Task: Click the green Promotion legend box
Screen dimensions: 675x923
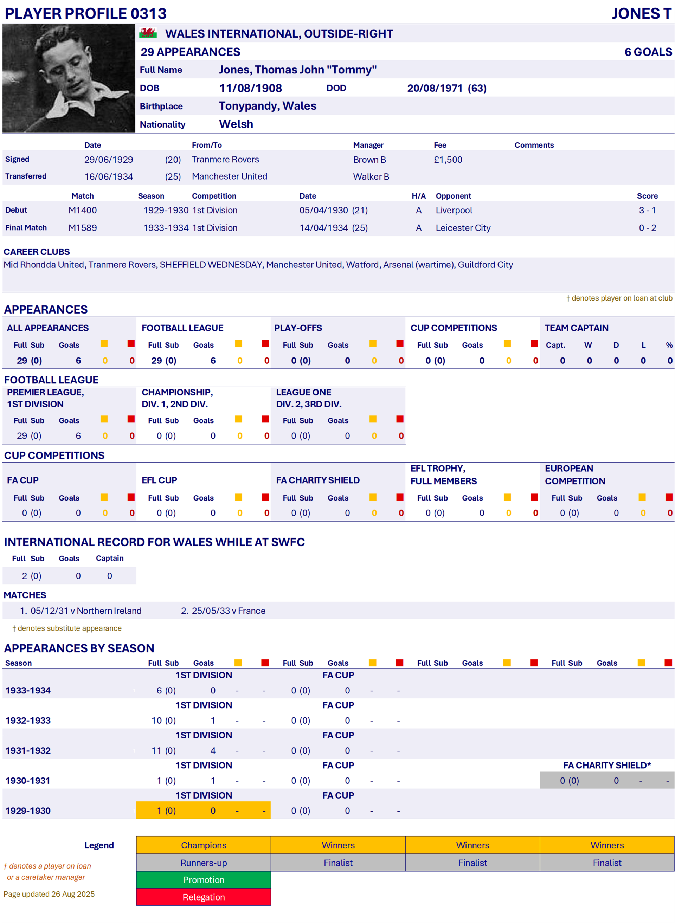Action: [204, 880]
